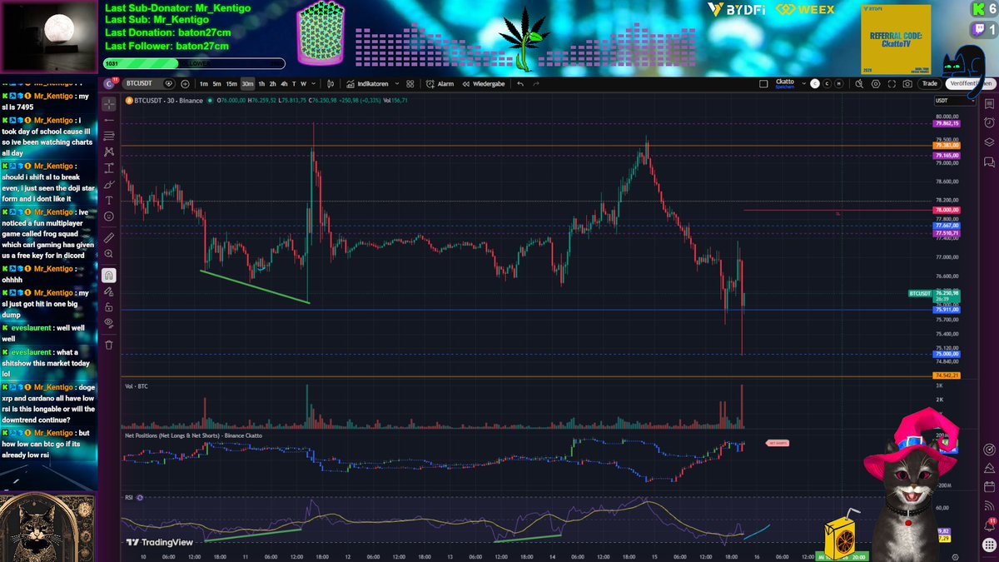
Task: Toggle magnet mode in drawing toolbar
Action: pyautogui.click(x=109, y=275)
